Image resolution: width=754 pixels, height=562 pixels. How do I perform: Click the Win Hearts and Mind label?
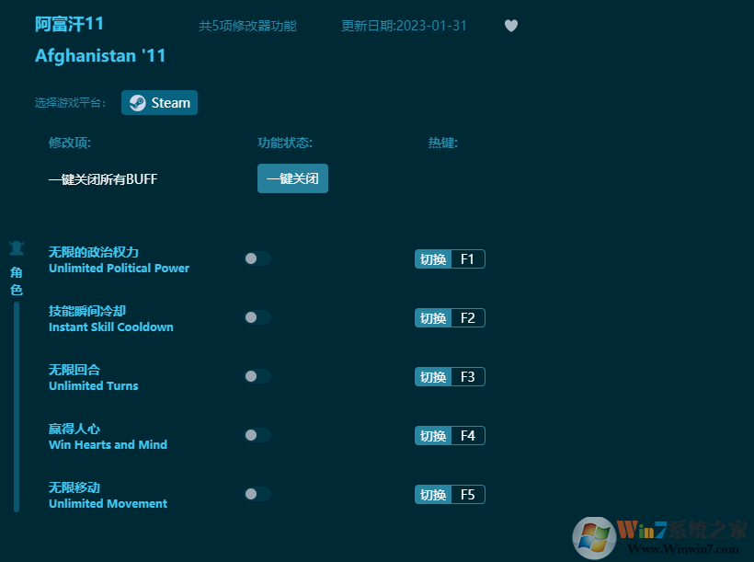click(108, 445)
